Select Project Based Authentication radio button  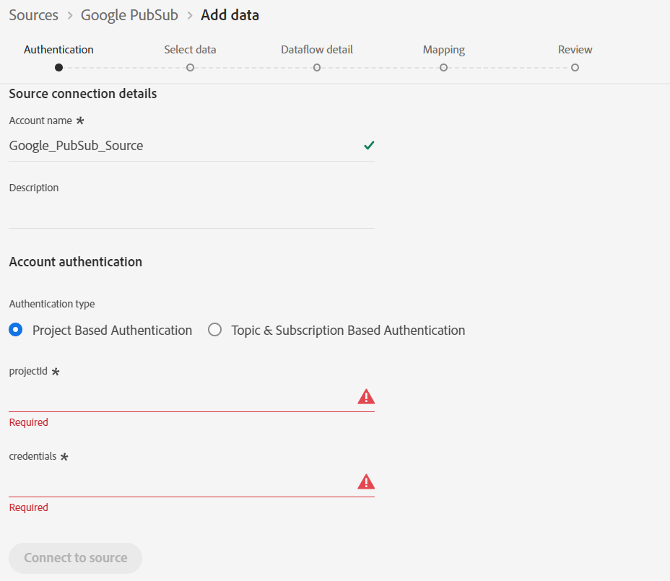[x=15, y=330]
